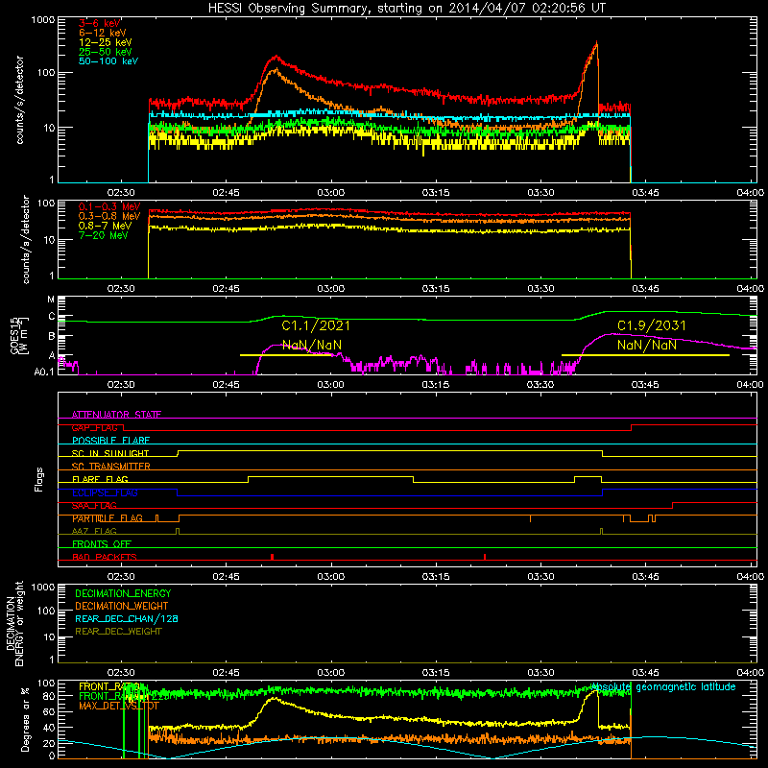Click the PARTICLE_FLAG label
Screen dimensions: 768x768
click(x=108, y=518)
